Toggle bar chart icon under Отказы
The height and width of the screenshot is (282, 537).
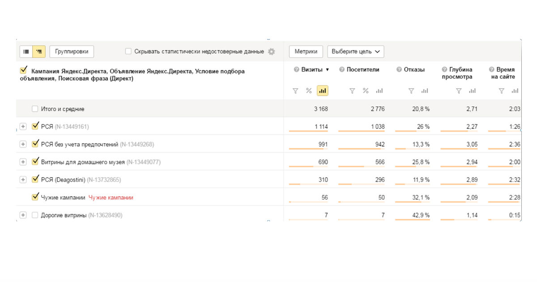[x=425, y=91]
